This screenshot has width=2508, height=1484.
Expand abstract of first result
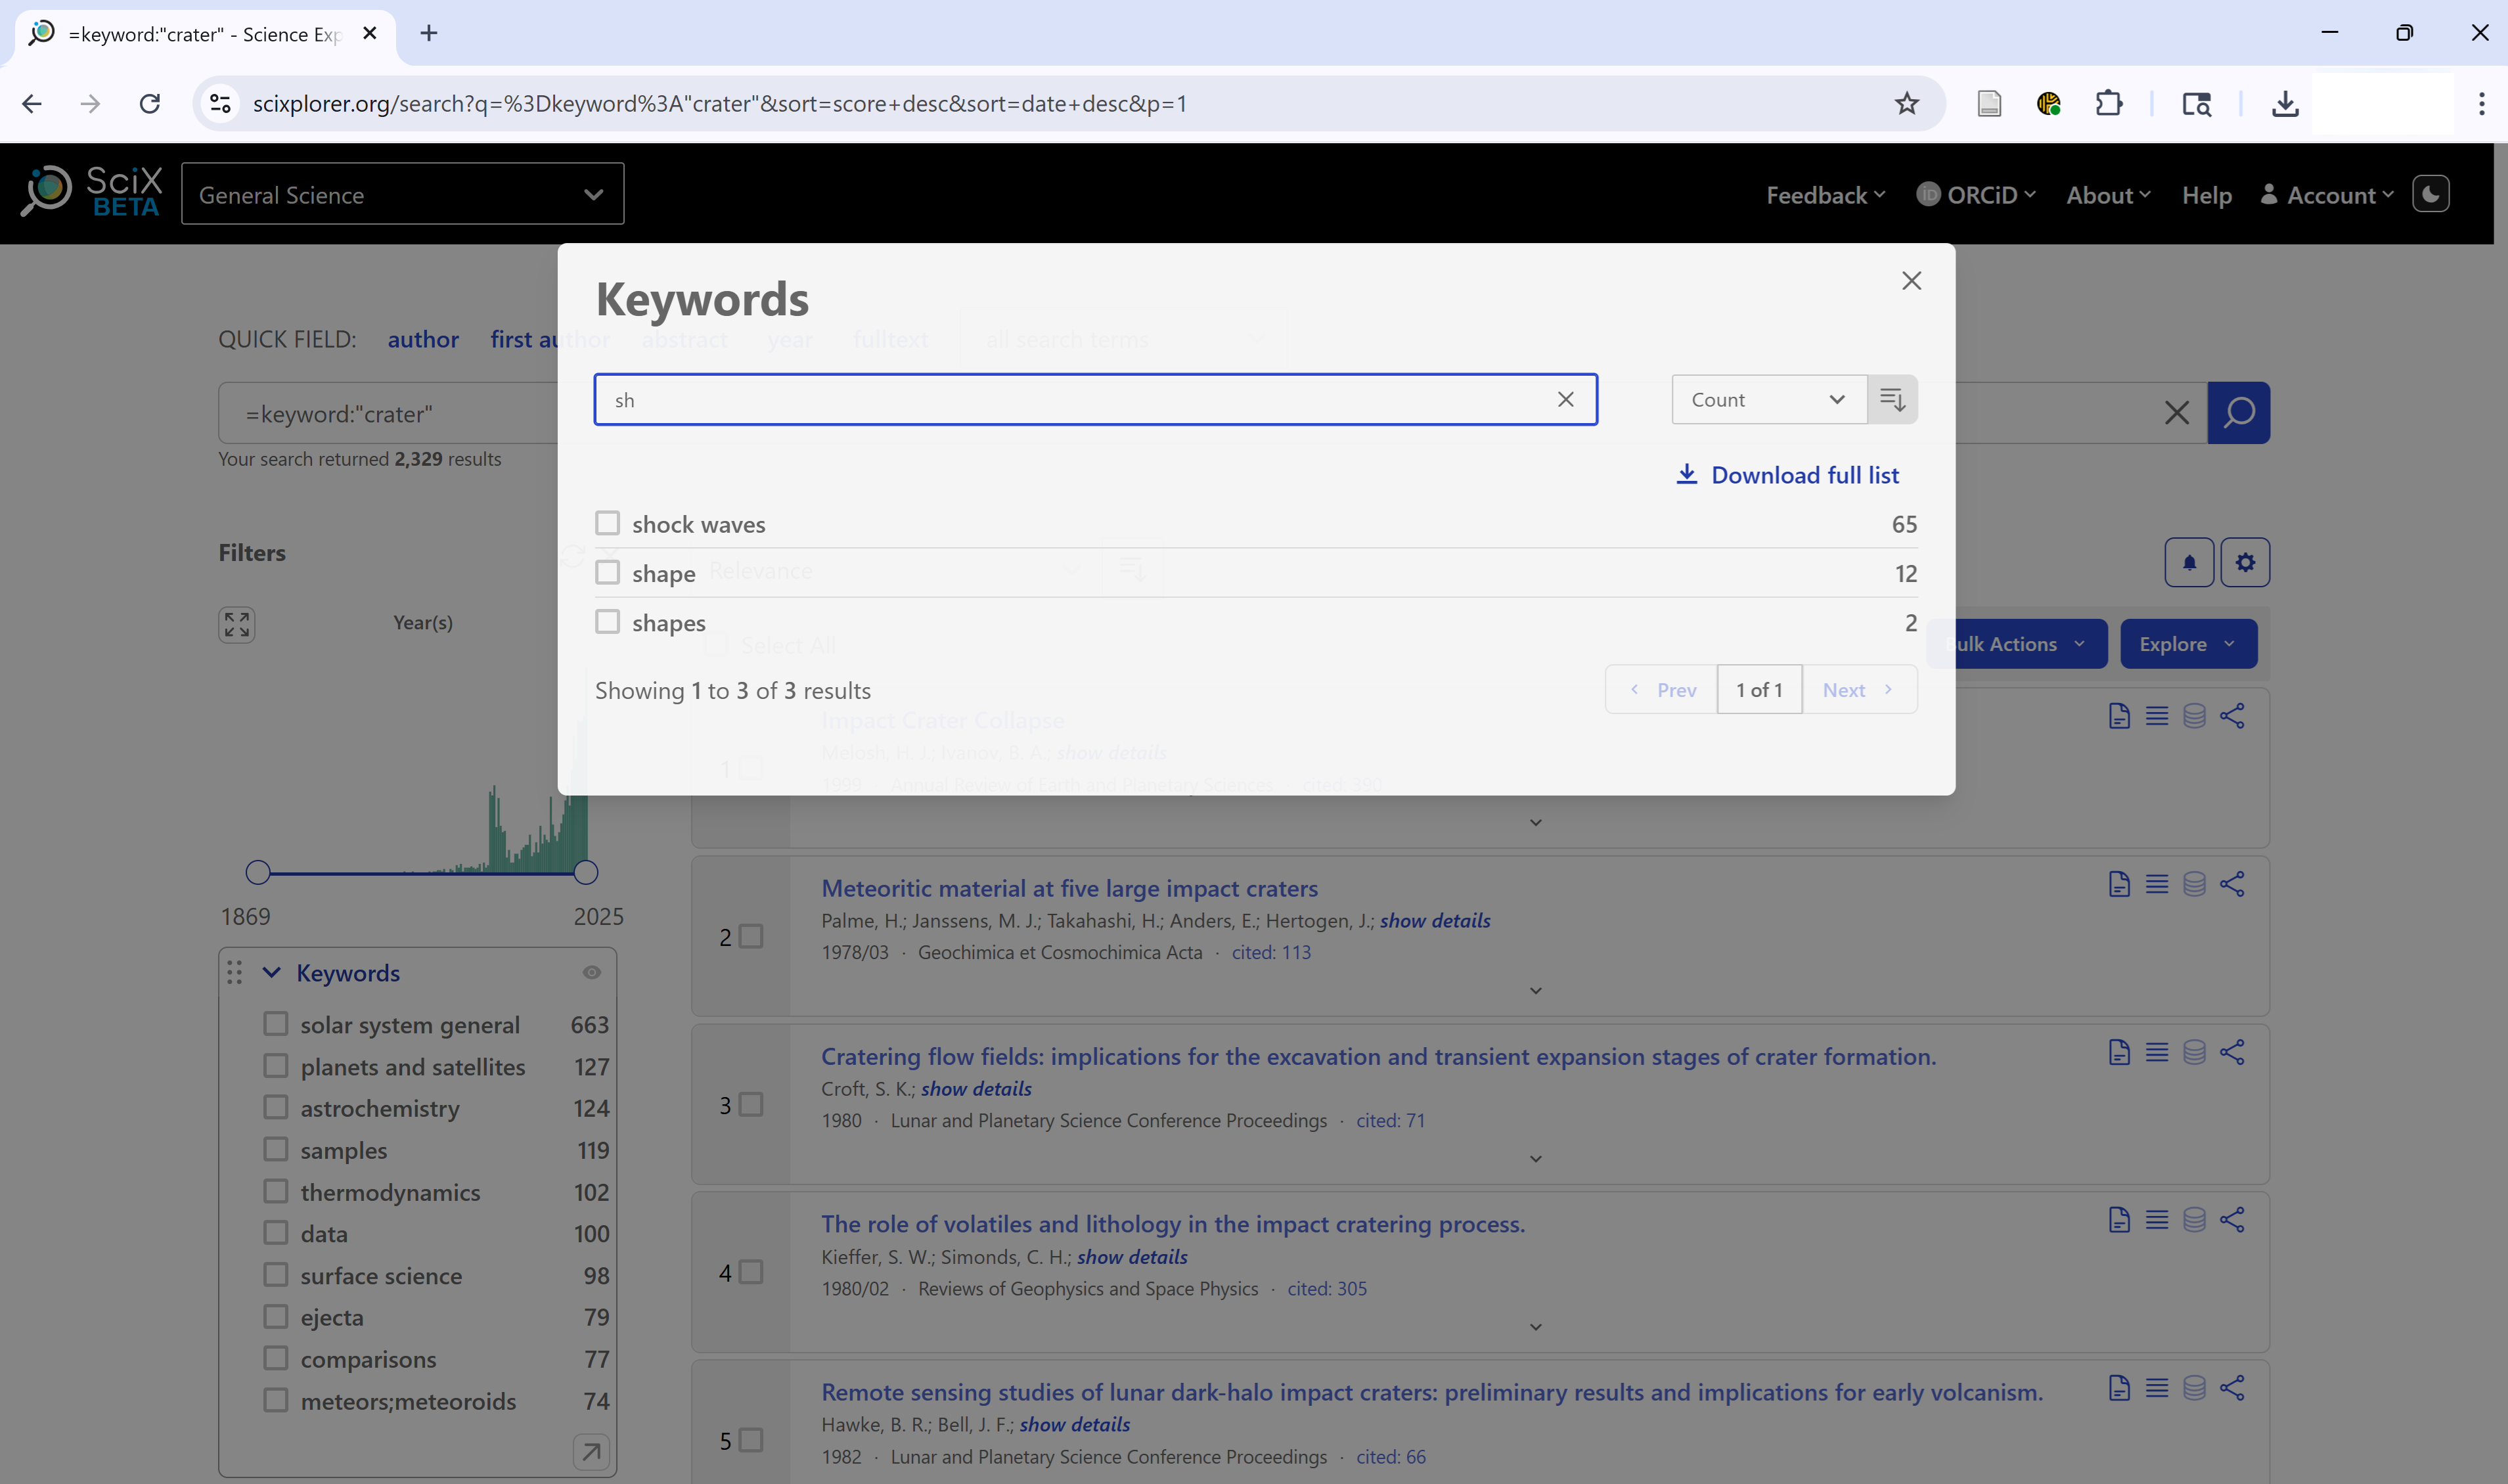coord(1536,823)
